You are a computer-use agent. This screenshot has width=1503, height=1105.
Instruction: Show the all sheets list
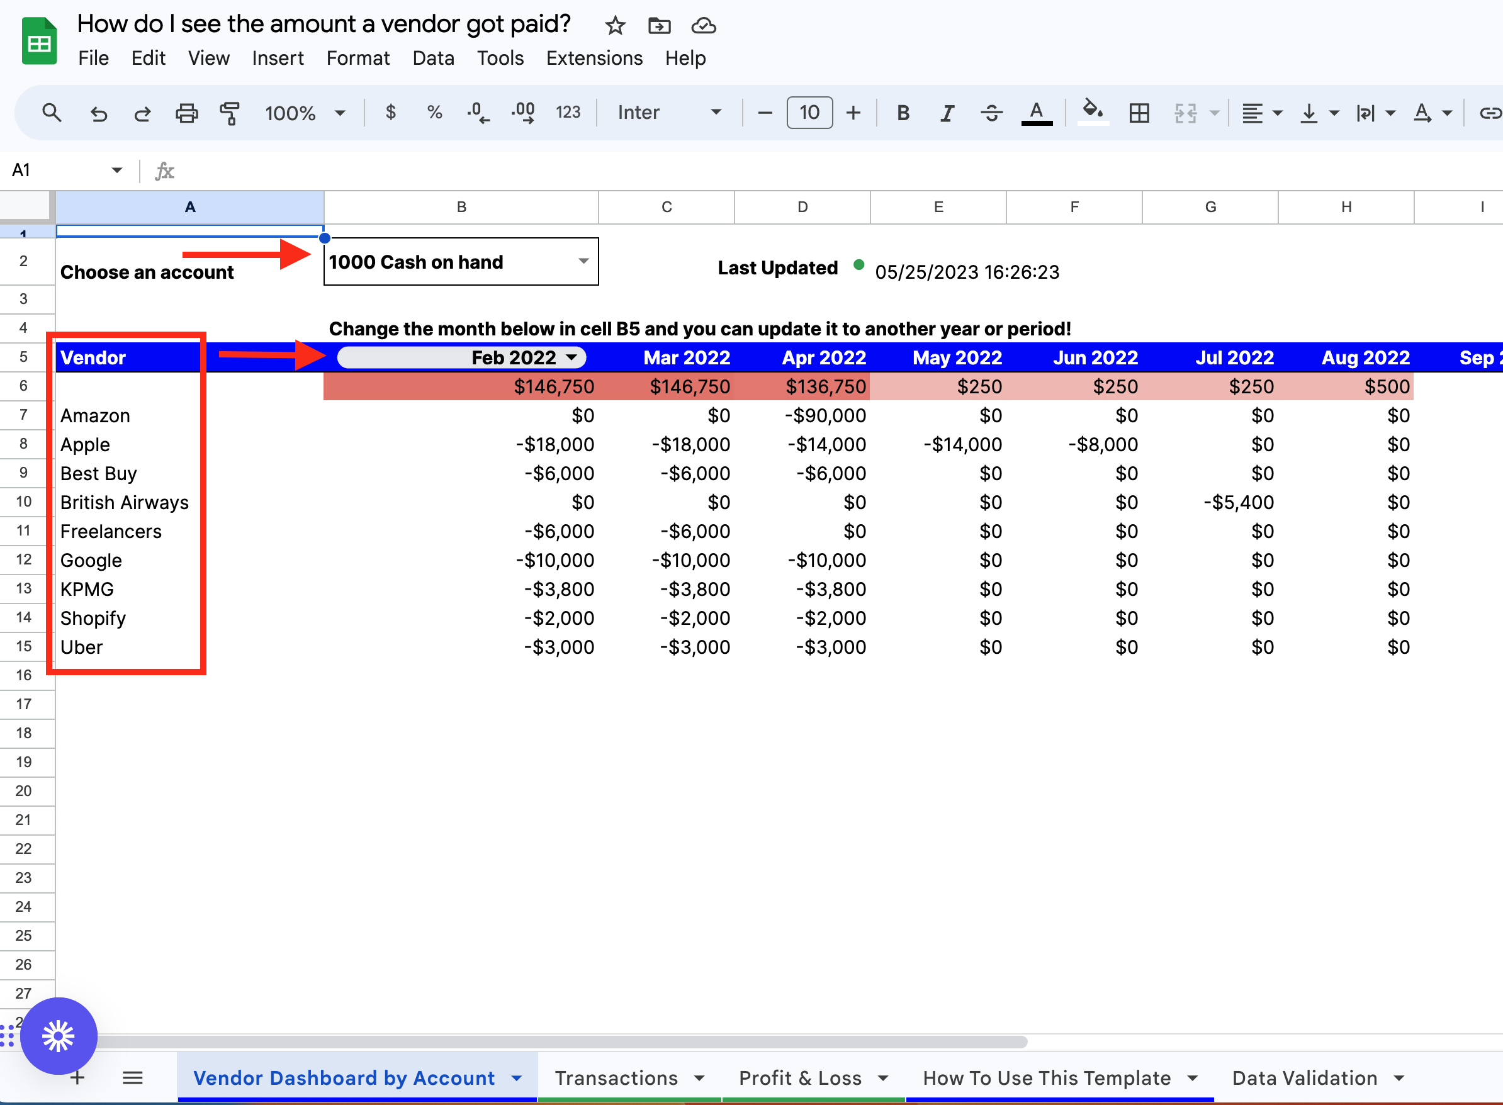[x=132, y=1077]
